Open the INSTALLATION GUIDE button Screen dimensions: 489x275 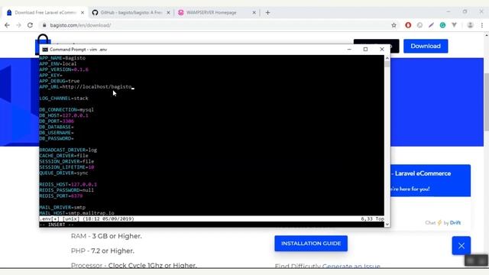[311, 244]
